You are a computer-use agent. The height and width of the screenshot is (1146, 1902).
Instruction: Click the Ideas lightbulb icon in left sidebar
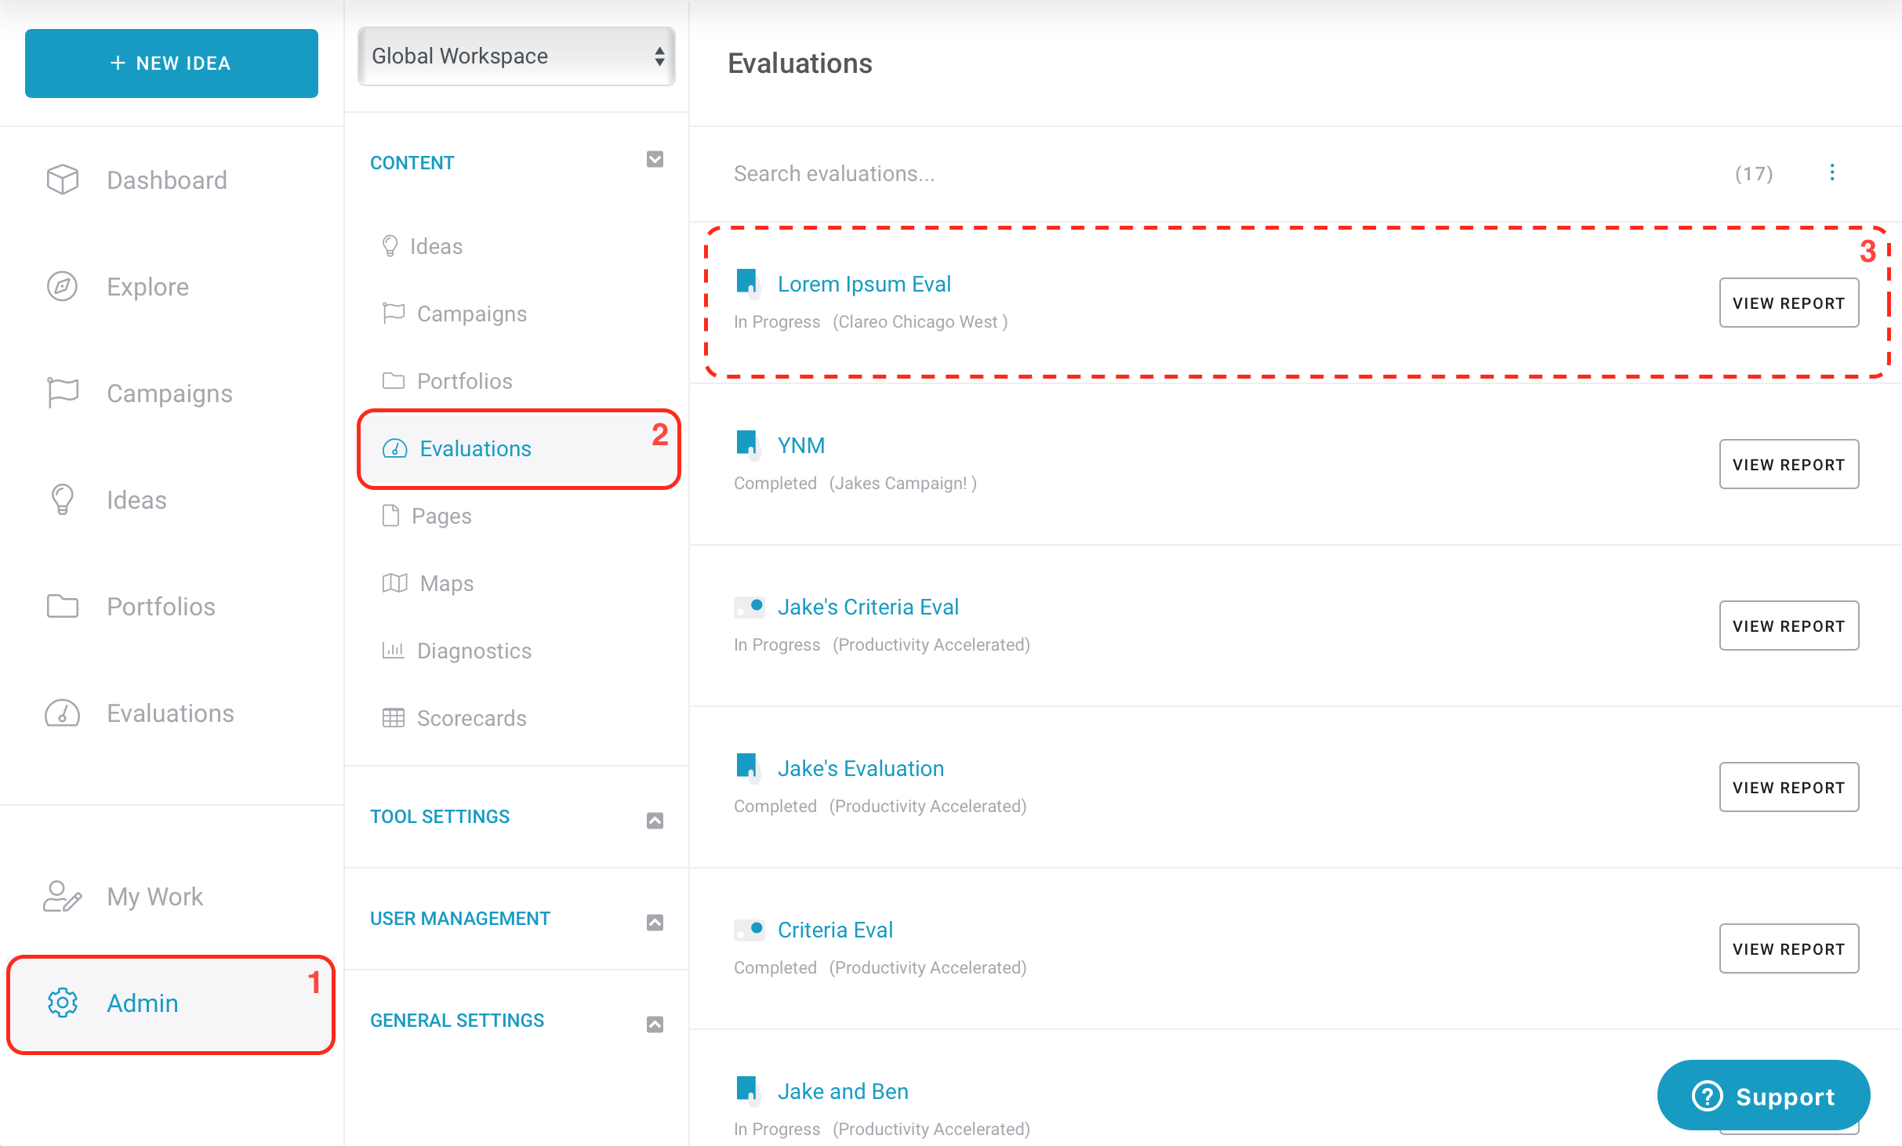pyautogui.click(x=63, y=499)
